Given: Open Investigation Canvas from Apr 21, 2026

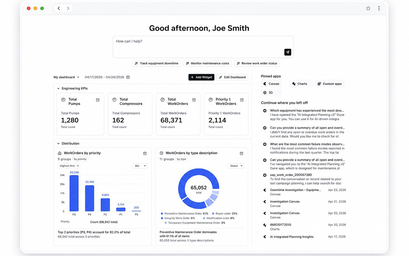Looking at the screenshot, I should coord(304,203).
